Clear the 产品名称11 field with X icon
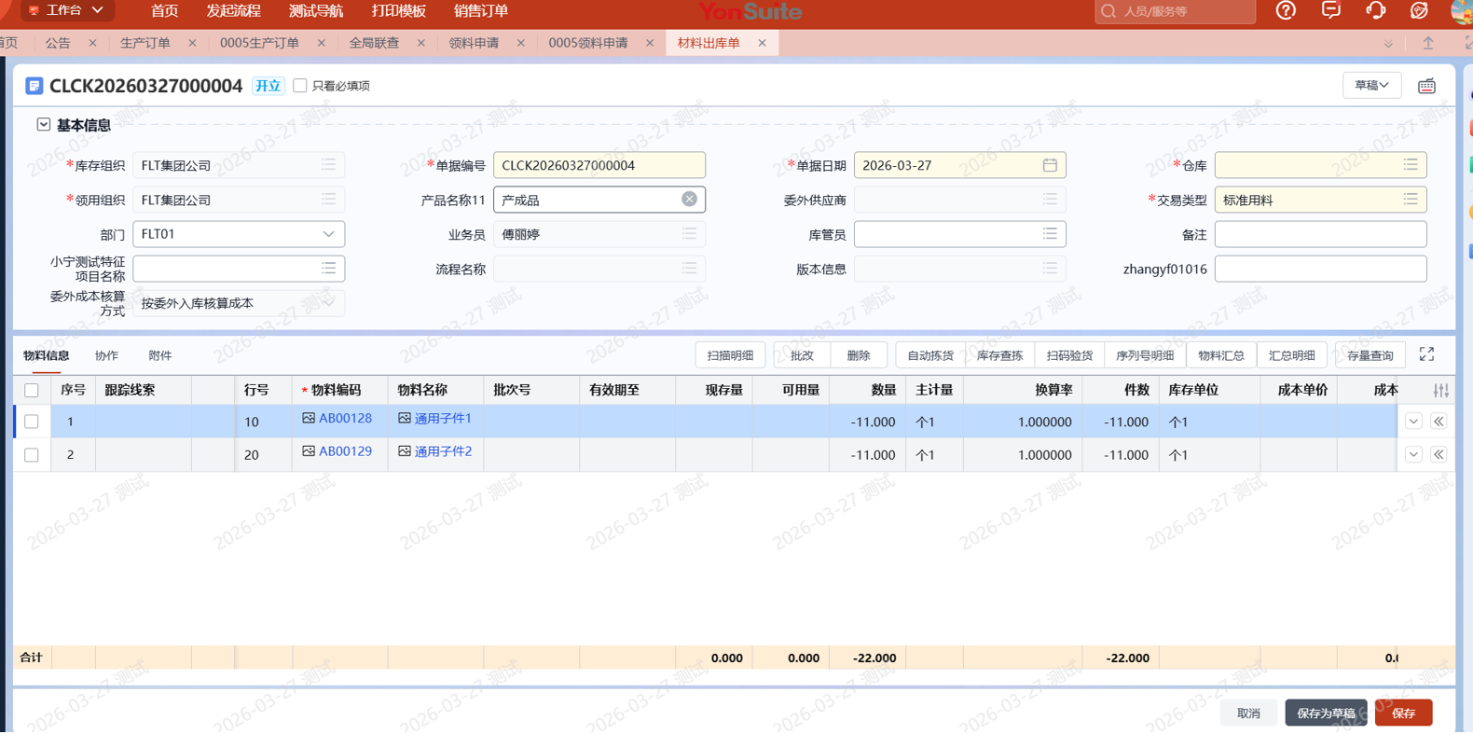The width and height of the screenshot is (1473, 734). (689, 200)
